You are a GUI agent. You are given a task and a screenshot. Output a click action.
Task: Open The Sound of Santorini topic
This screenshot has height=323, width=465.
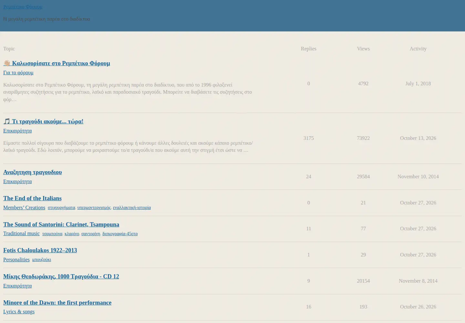[x=61, y=224]
